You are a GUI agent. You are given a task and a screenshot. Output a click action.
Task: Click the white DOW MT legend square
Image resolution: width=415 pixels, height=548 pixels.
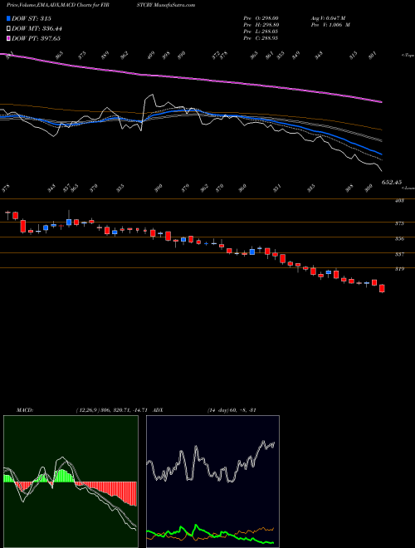point(8,28)
